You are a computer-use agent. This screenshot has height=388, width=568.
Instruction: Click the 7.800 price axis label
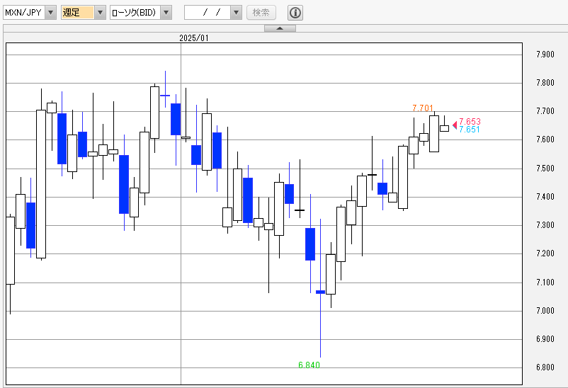coord(545,83)
